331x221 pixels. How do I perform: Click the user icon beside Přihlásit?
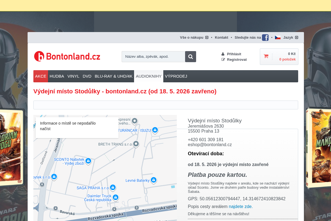223,54
